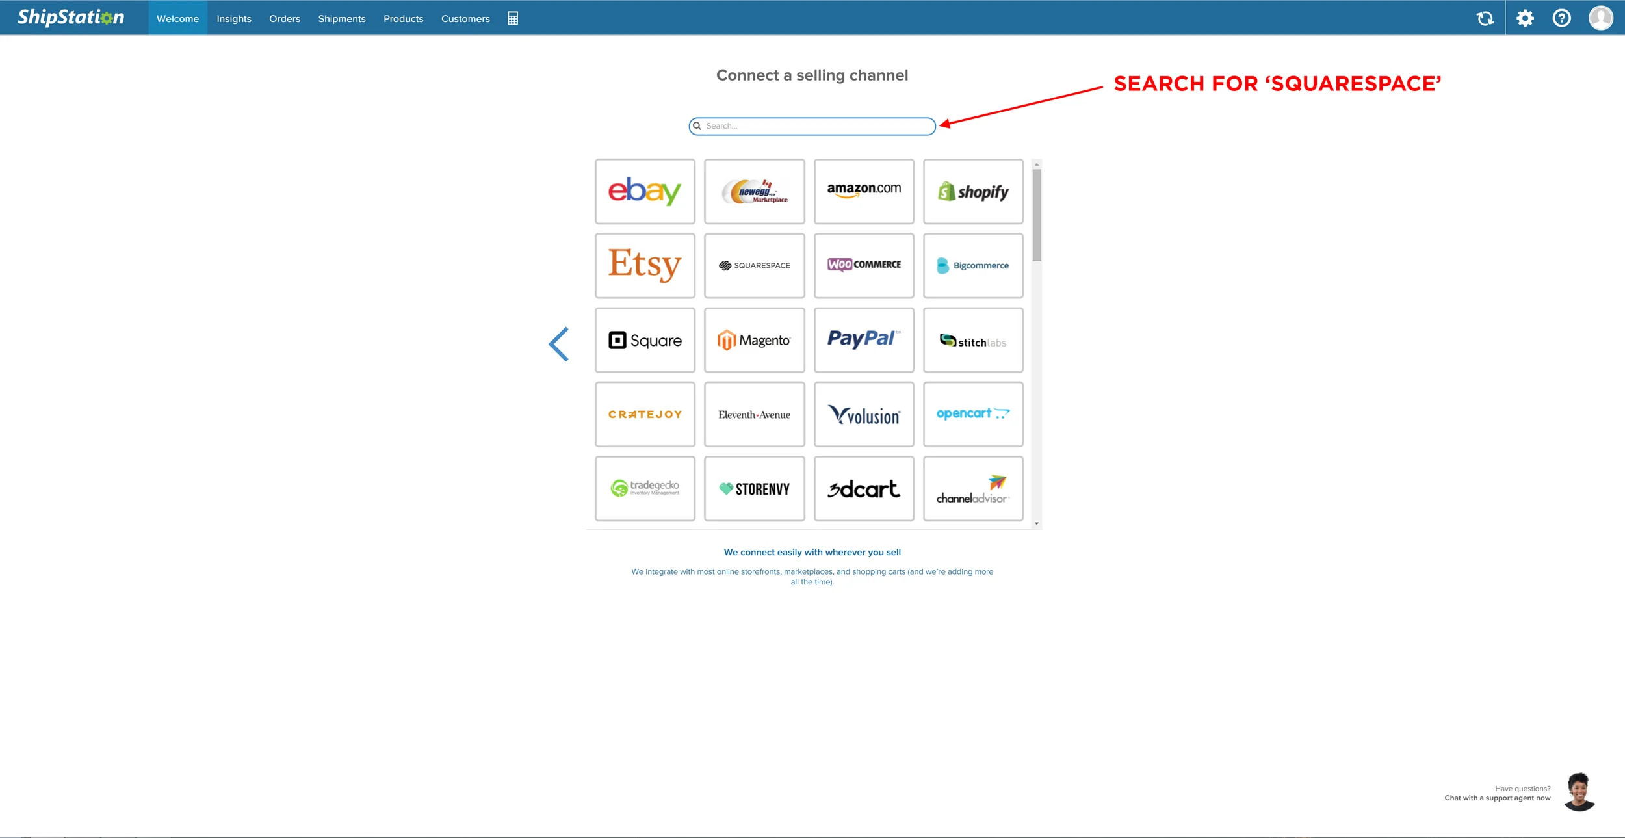The height and width of the screenshot is (838, 1625).
Task: Select the WooCommerce channel tile
Action: click(864, 265)
